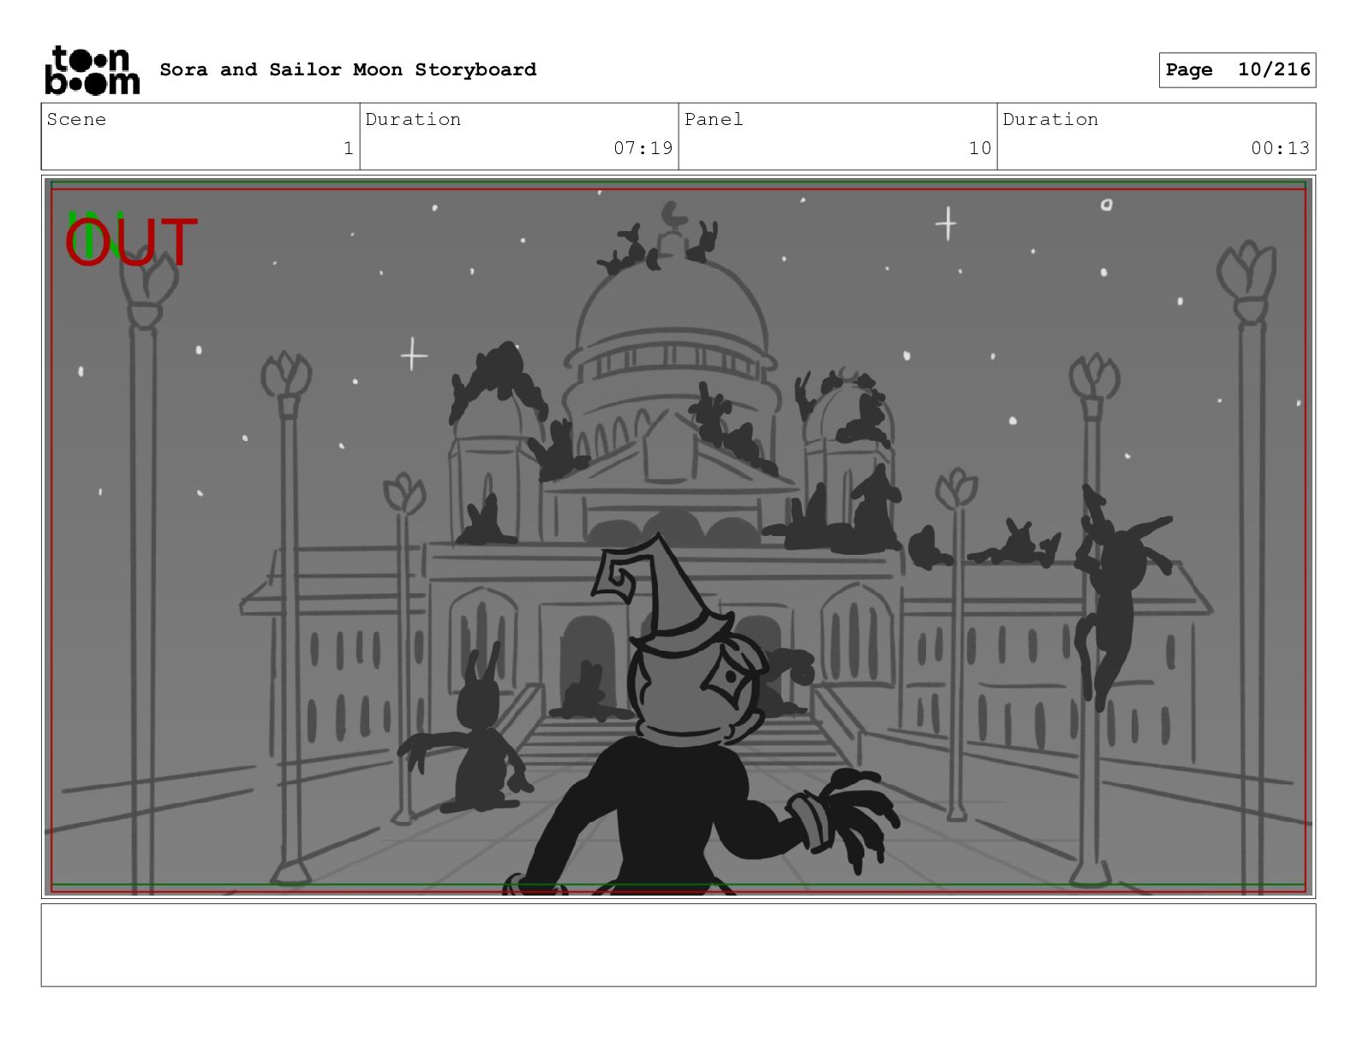Click the Toon Boom logo
The image size is (1357, 1048).
point(92,69)
